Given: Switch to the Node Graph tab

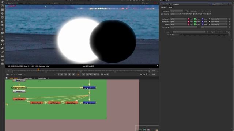Looking at the screenshot, I should [x=14, y=78].
